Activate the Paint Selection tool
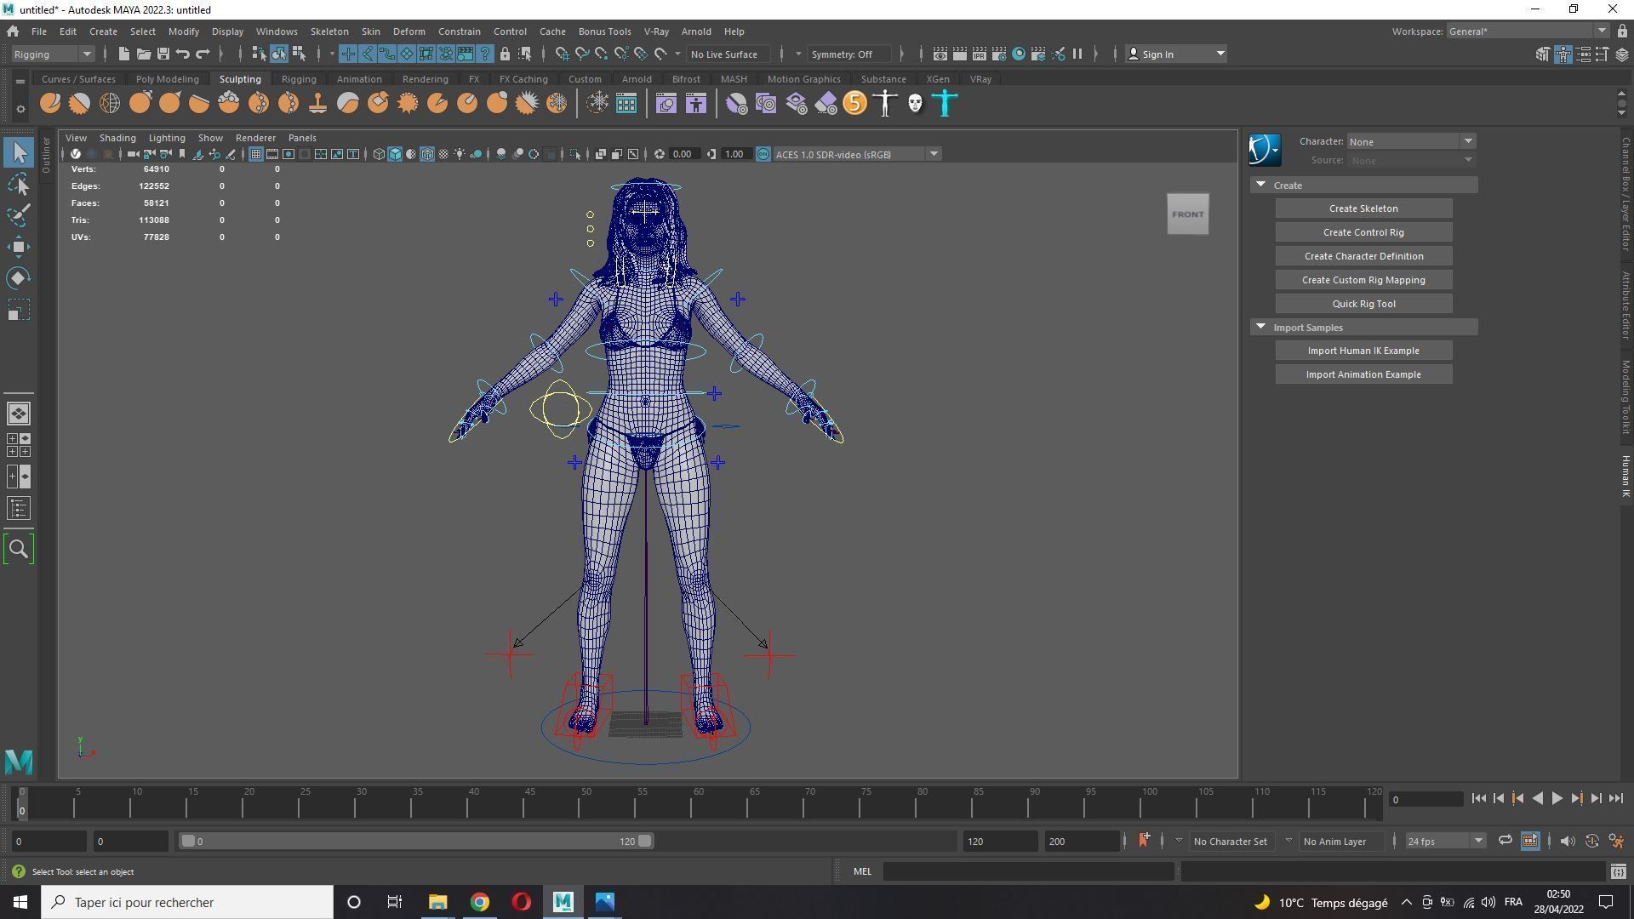The height and width of the screenshot is (919, 1634). [19, 215]
